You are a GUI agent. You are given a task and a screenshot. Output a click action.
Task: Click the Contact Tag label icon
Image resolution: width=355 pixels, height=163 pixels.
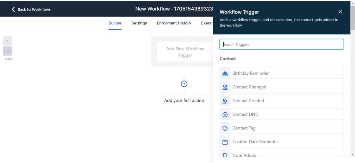click(x=225, y=128)
